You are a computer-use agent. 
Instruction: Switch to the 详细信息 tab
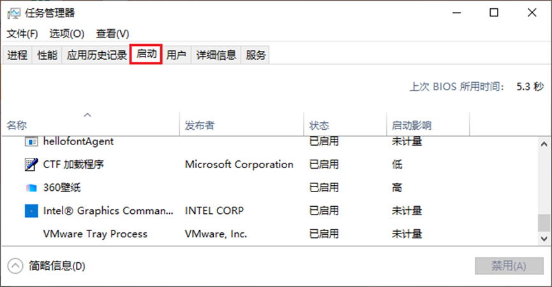point(216,55)
